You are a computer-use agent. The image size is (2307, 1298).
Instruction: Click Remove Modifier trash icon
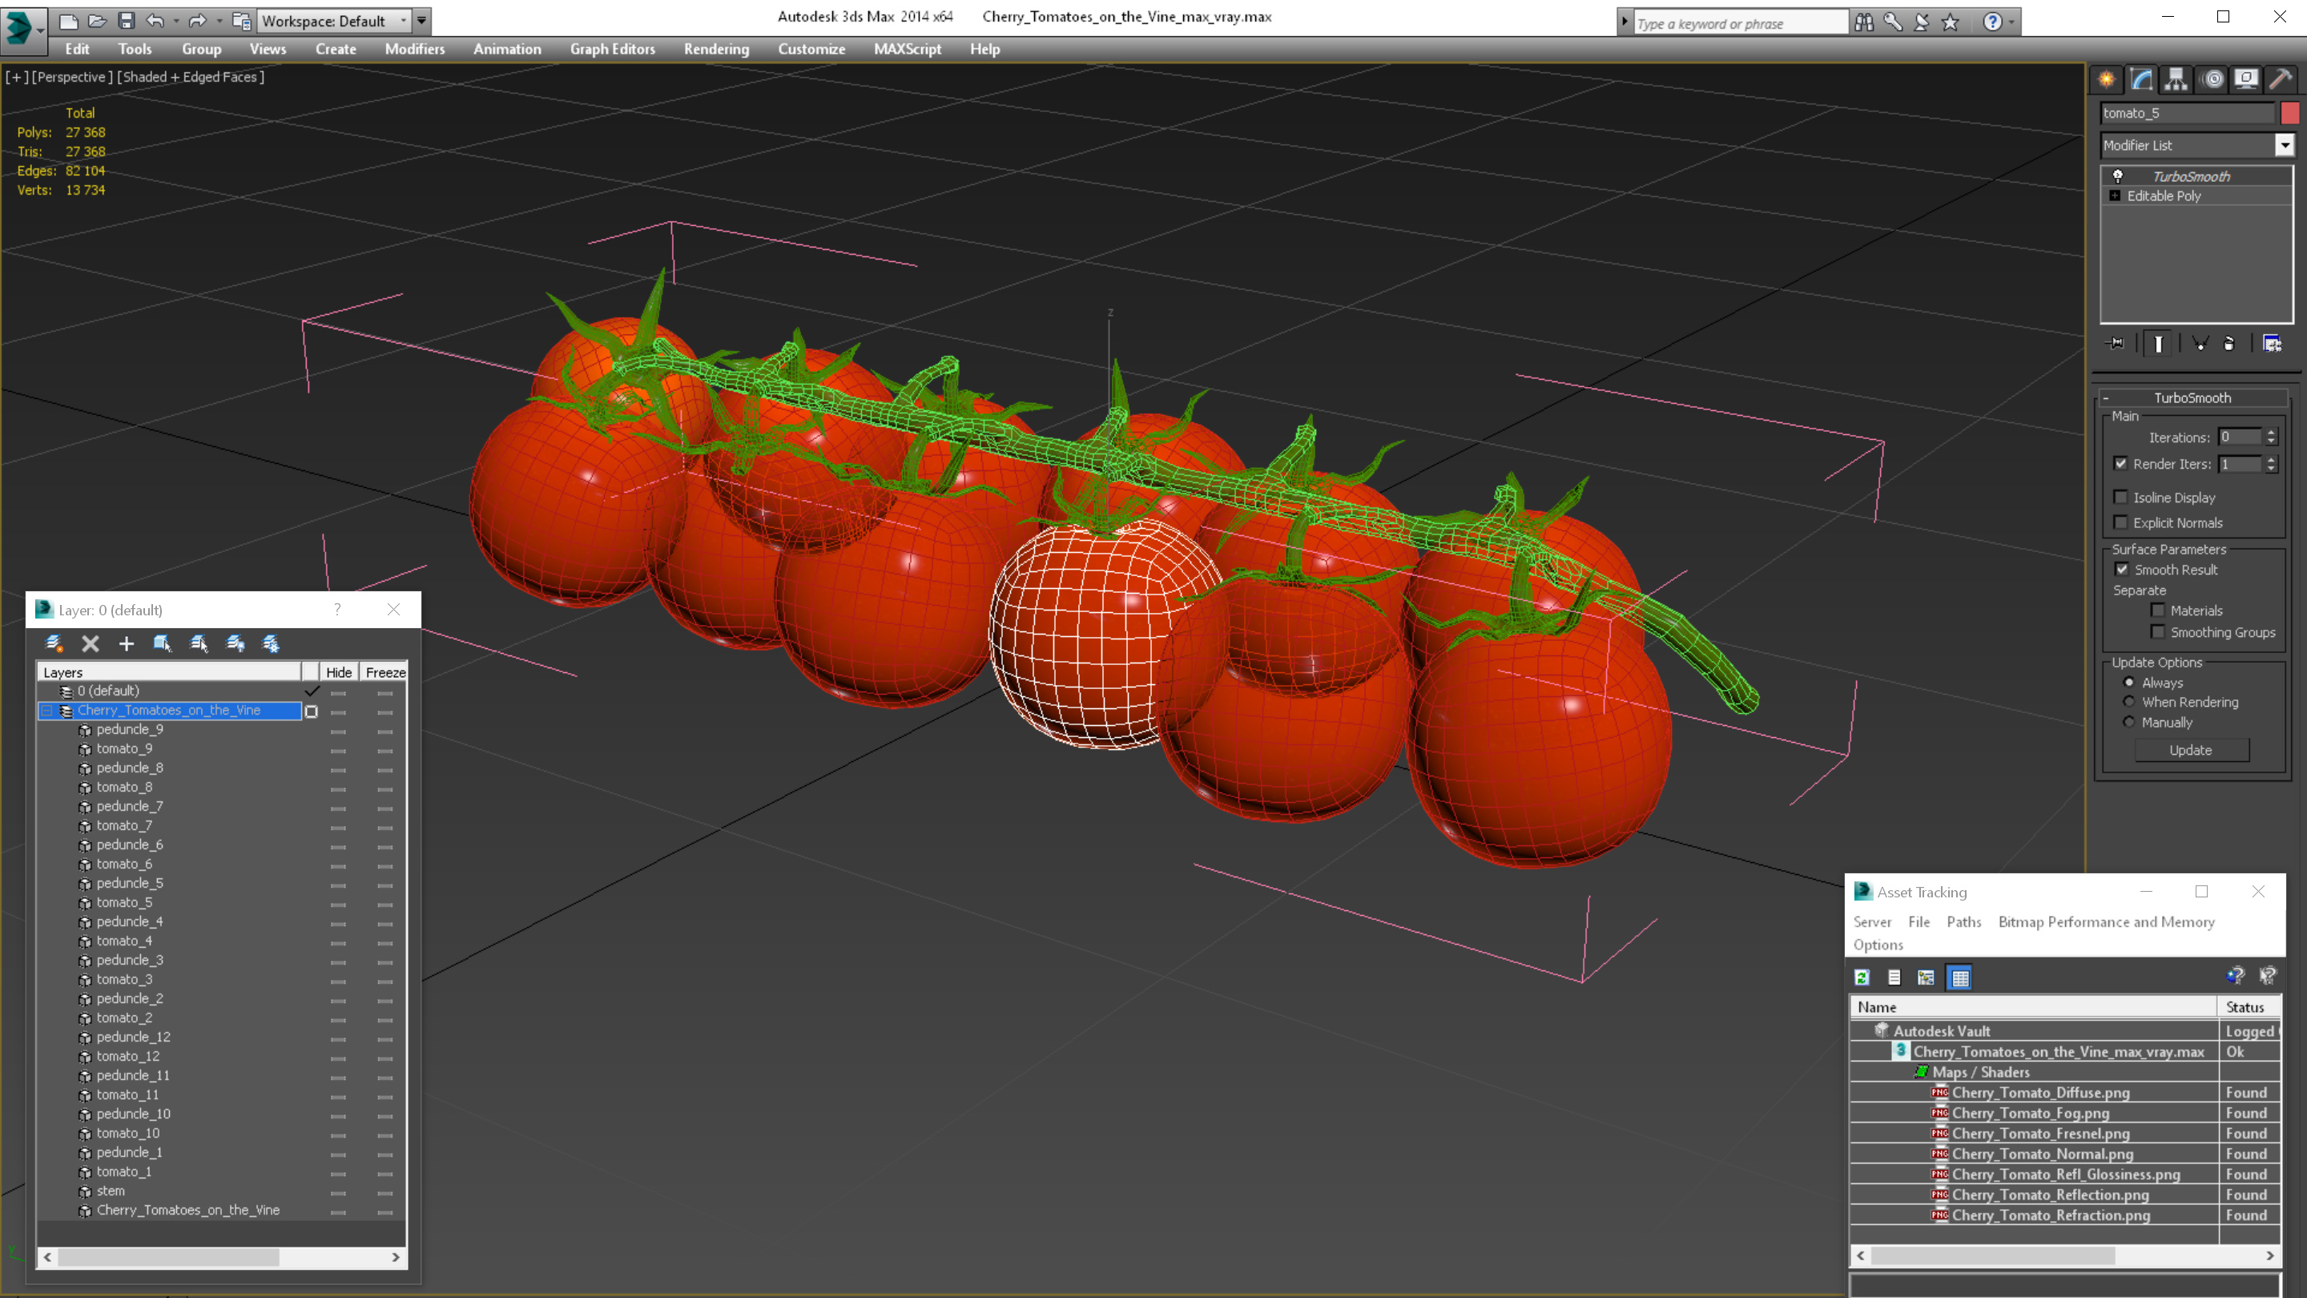tap(2229, 343)
